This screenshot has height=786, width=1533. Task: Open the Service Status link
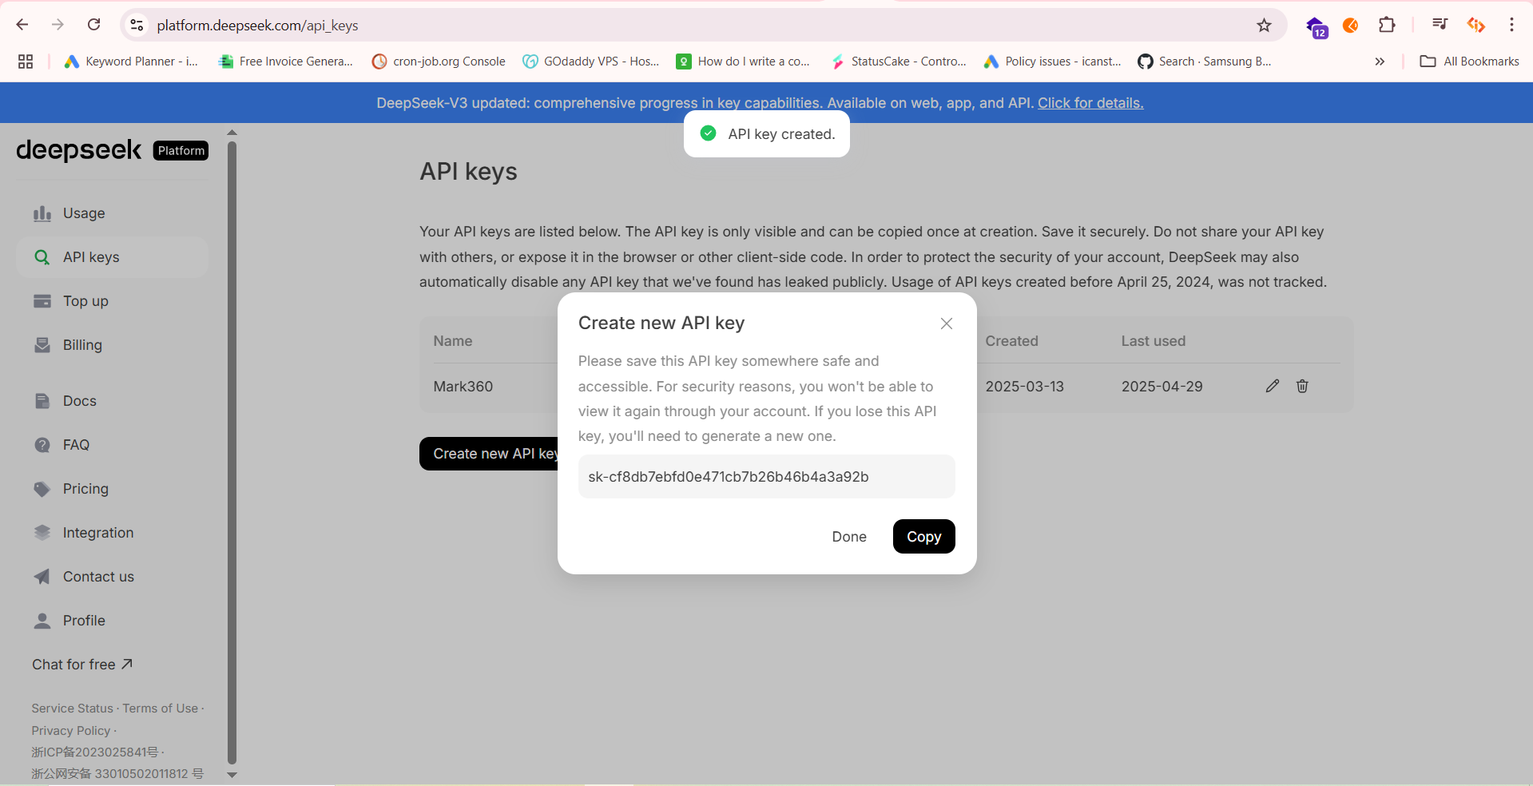point(73,709)
